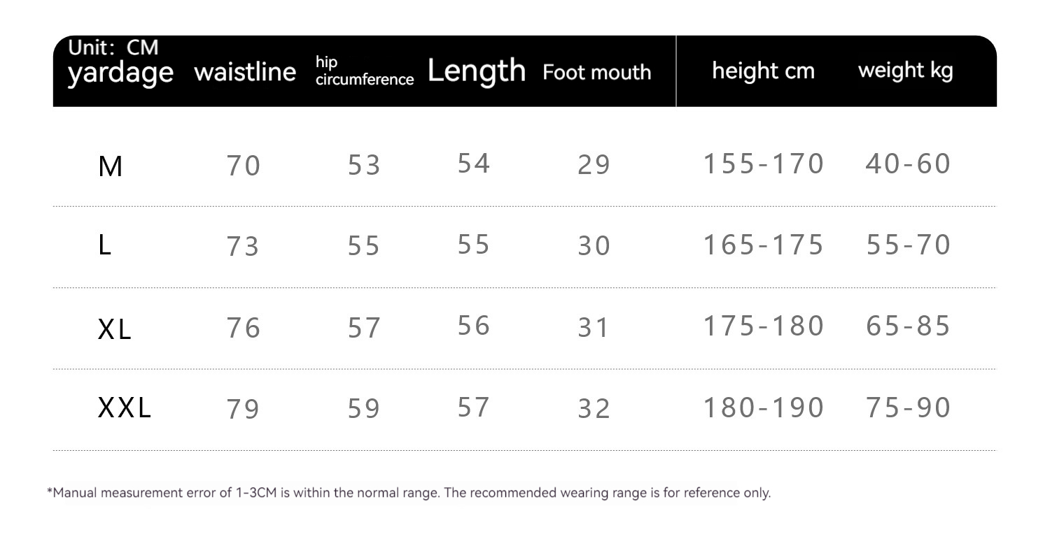The height and width of the screenshot is (541, 1050).
Task: Select the L size row label
Action: coord(105,245)
